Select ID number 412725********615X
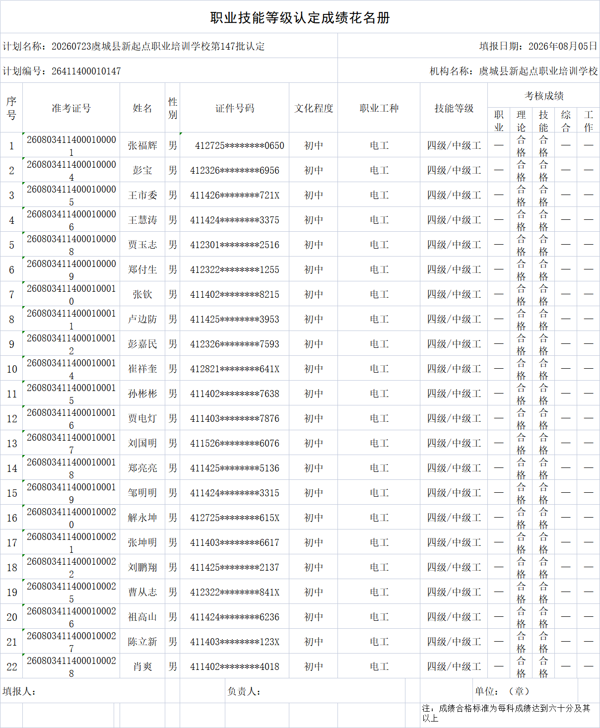600x728 pixels. [235, 518]
